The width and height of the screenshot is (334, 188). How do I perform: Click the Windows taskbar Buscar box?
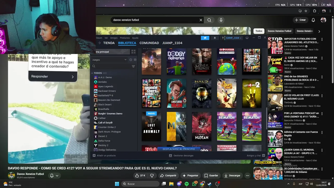pyautogui.click(x=141, y=184)
